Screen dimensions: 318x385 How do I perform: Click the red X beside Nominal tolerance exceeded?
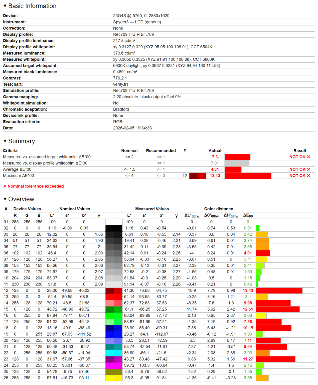coord(5,186)
